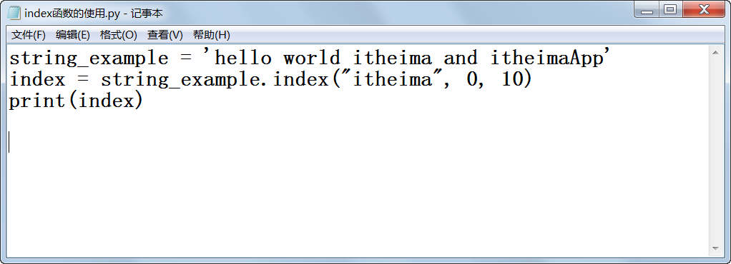
Task: Open the 编辑(E) menu
Action: (x=73, y=35)
